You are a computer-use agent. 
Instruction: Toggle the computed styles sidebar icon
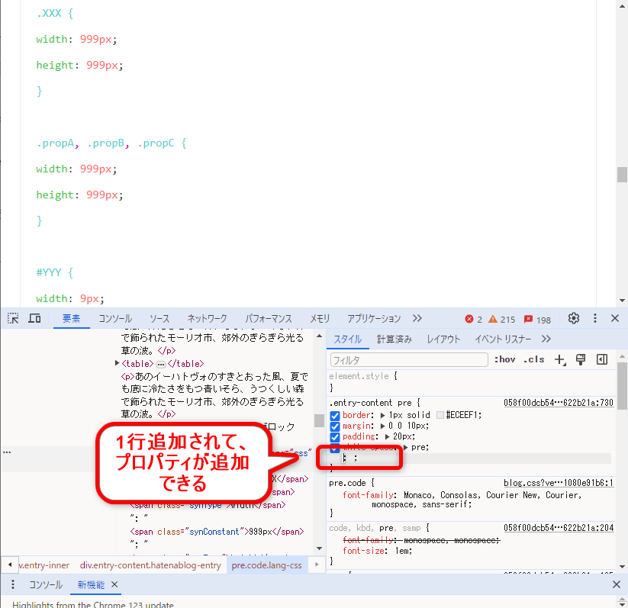[602, 359]
